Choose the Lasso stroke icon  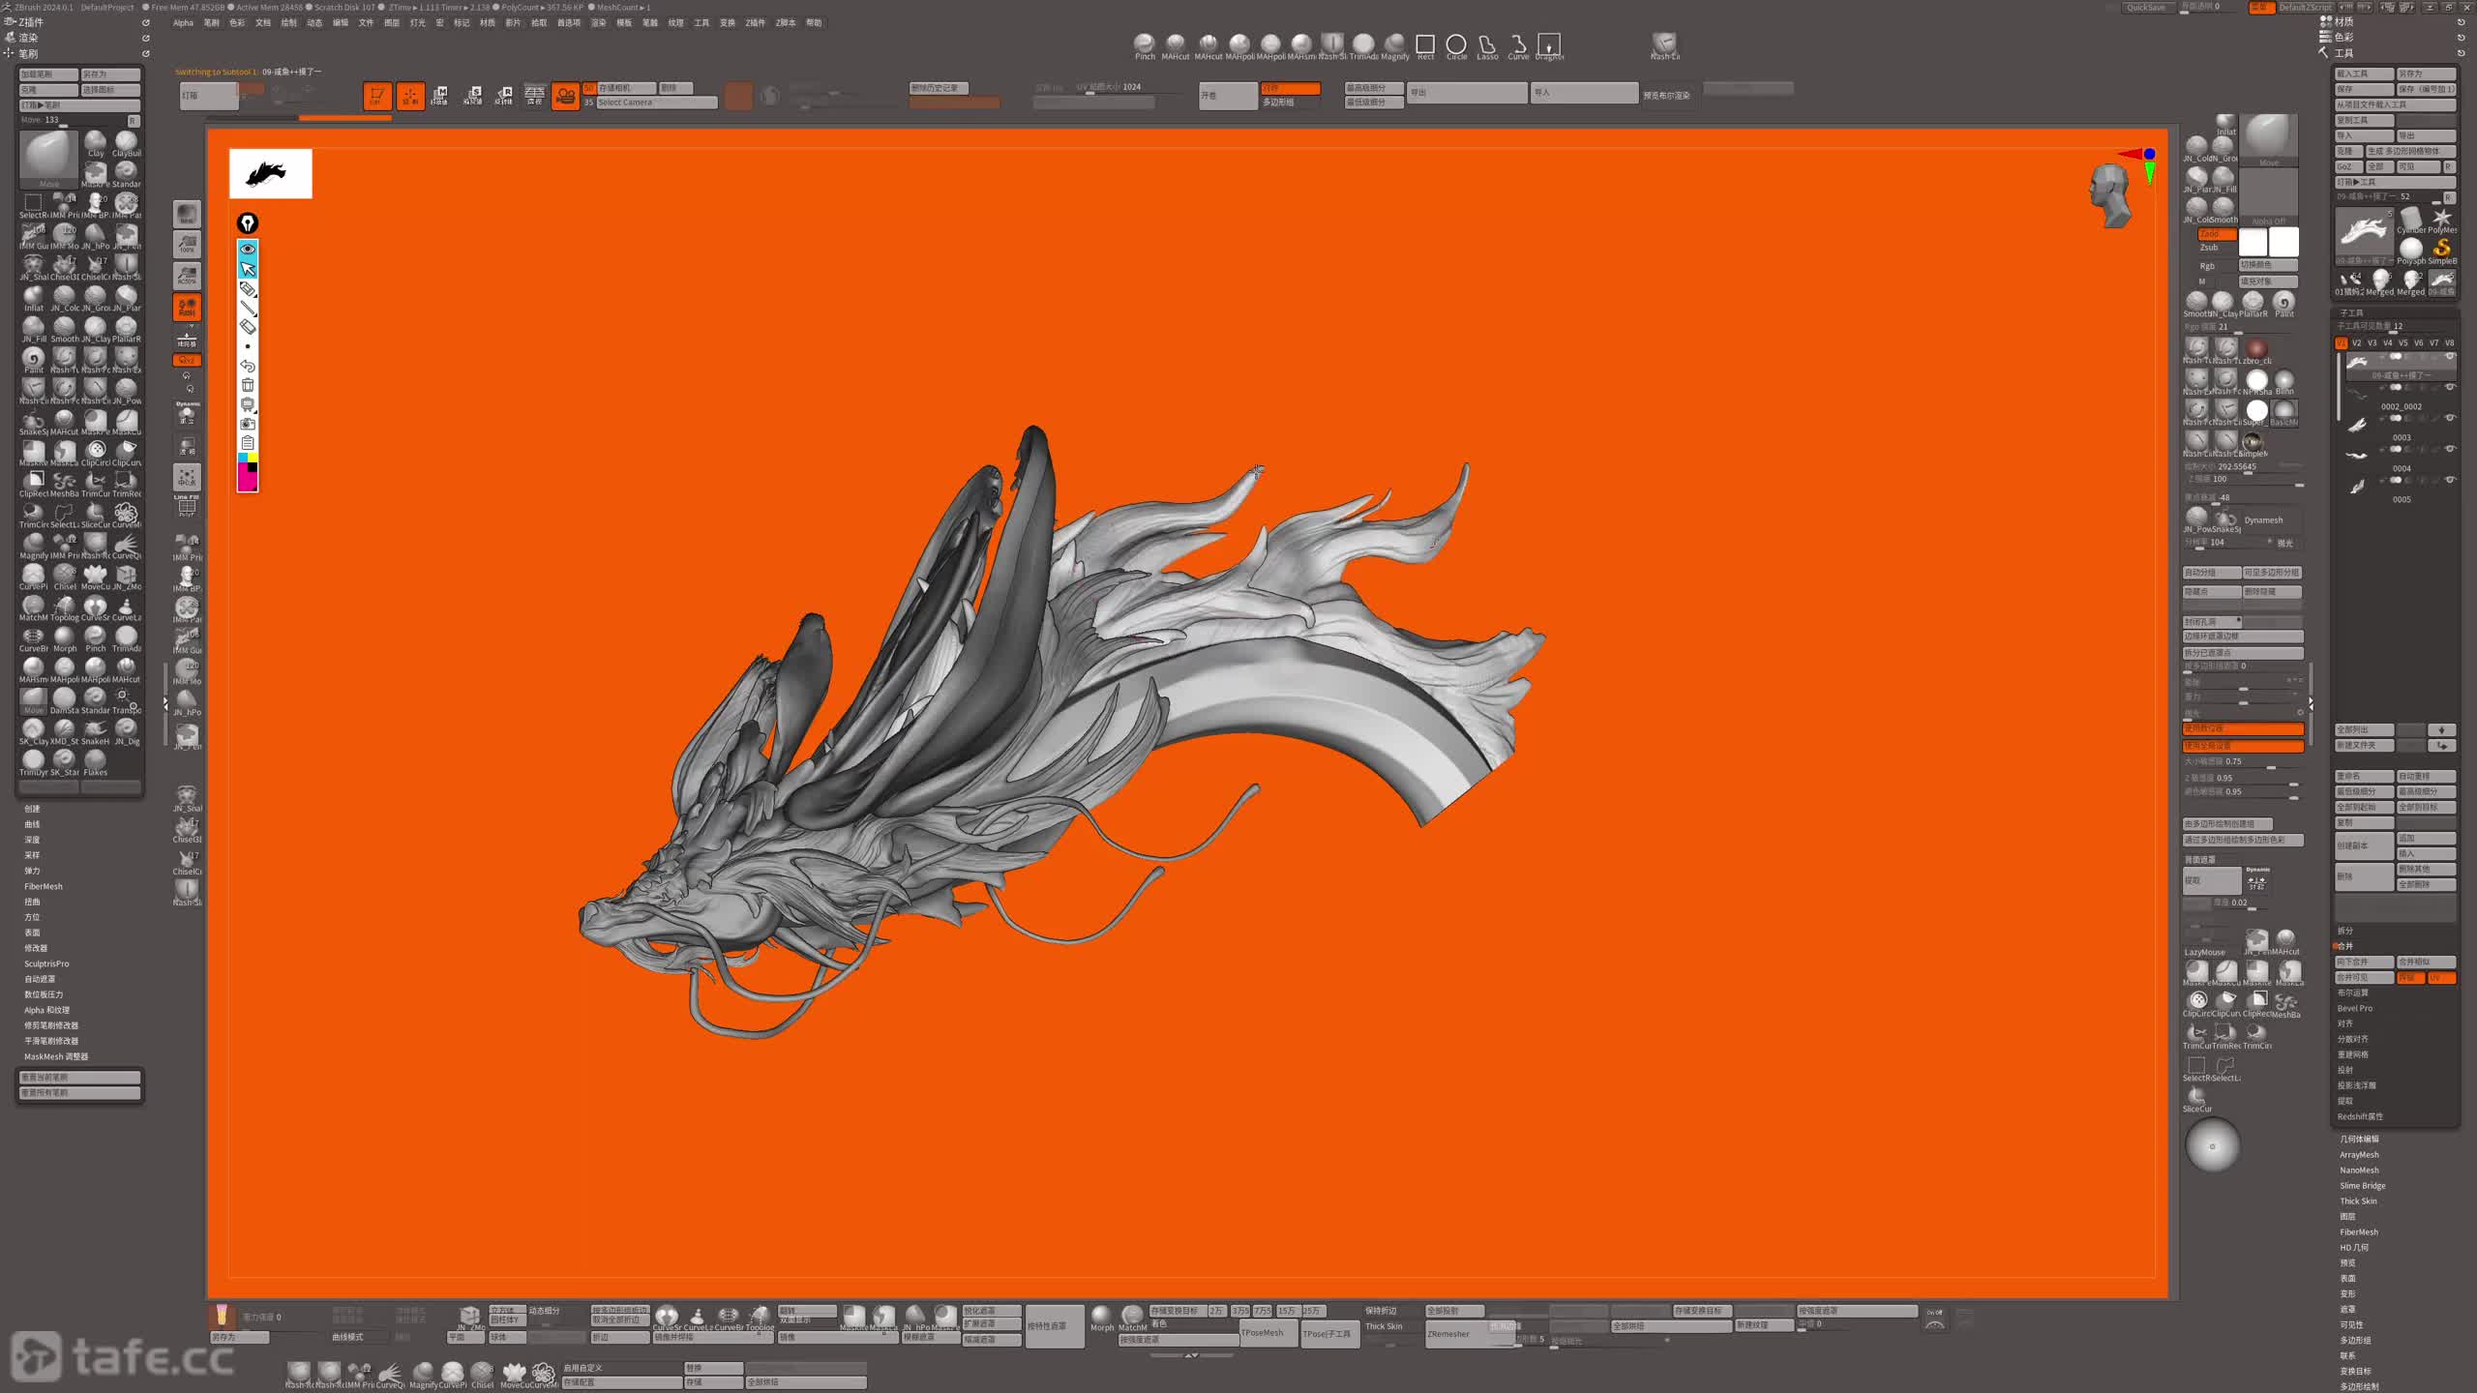pyautogui.click(x=1487, y=46)
